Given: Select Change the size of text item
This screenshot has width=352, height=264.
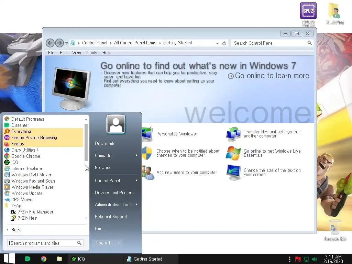Looking at the screenshot, I should pyautogui.click(x=272, y=173).
